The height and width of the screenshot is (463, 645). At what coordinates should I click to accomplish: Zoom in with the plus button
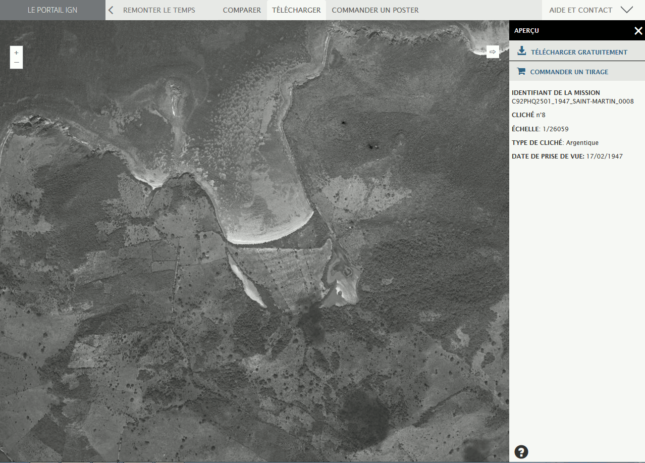click(16, 53)
